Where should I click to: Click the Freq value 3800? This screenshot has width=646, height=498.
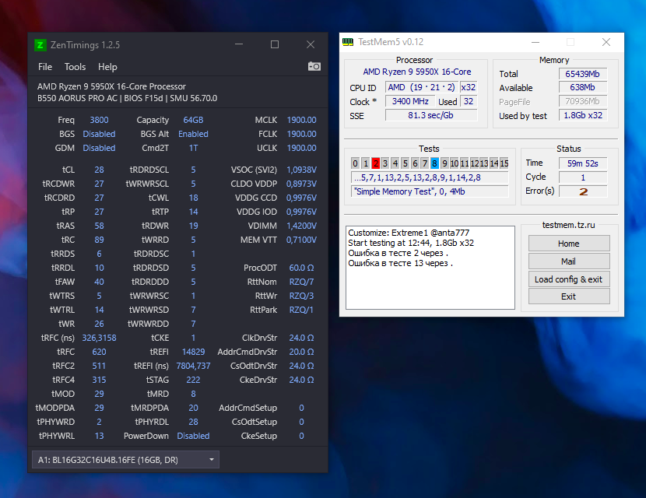[x=100, y=120]
